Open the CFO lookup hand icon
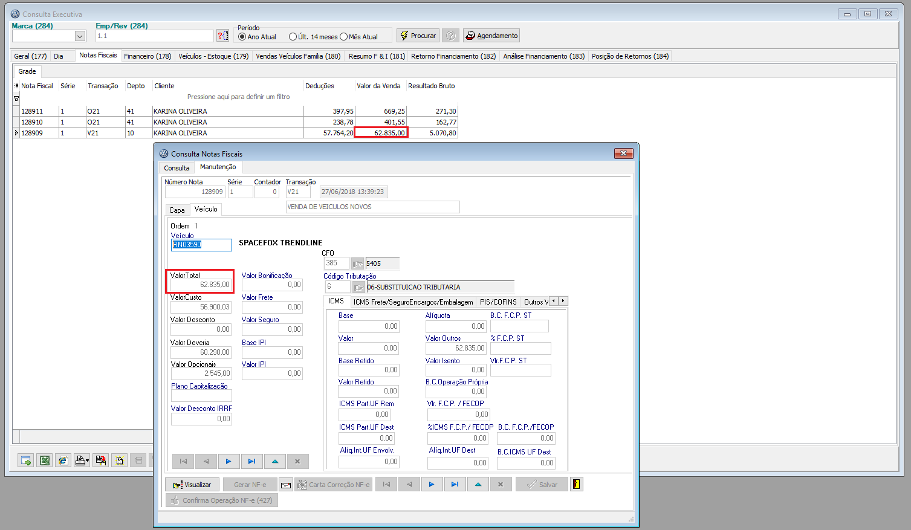This screenshot has height=530, width=911. 357,263
